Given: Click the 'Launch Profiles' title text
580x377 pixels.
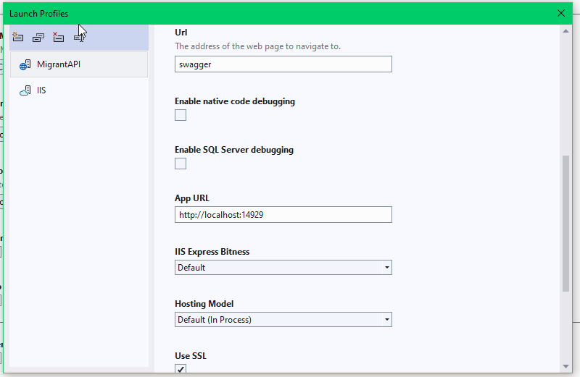Looking at the screenshot, I should (39, 14).
